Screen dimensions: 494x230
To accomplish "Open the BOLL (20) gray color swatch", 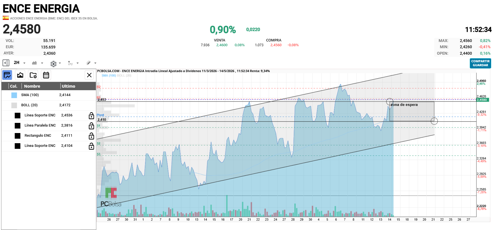I will point(14,105).
